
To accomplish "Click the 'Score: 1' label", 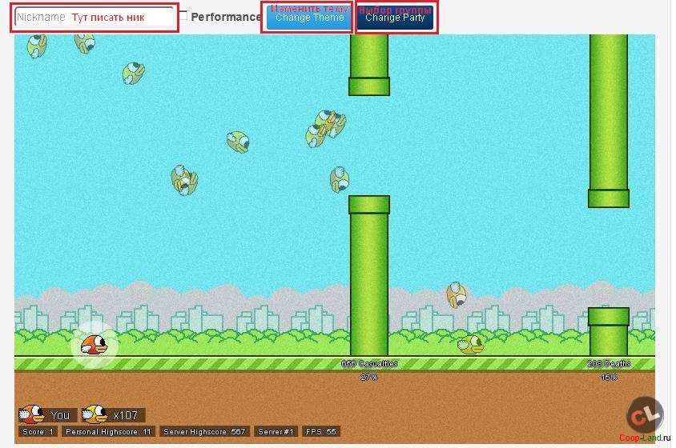I will pyautogui.click(x=38, y=432).
